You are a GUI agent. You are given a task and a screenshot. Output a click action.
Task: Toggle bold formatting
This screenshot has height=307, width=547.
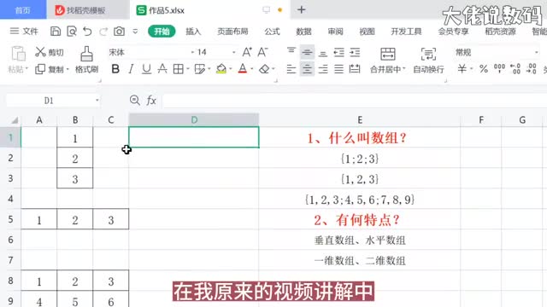(x=115, y=69)
